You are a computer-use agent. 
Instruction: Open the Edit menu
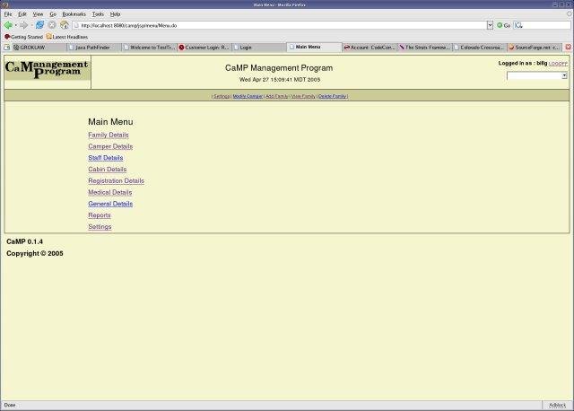coord(22,14)
